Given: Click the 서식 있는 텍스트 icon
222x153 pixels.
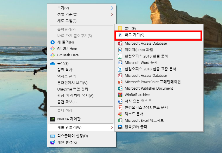Looking at the screenshot, I should pos(120,101).
